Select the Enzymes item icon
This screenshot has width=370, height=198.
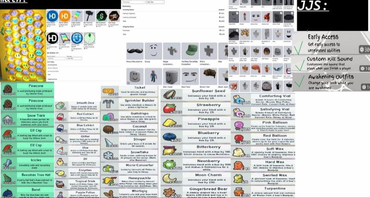coord(60,173)
